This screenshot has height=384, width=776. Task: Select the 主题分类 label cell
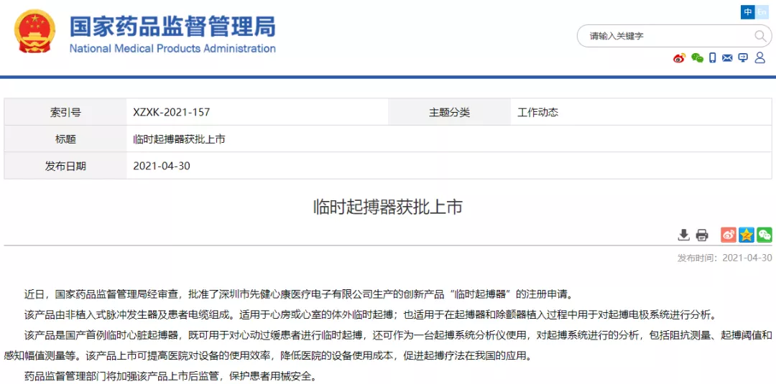tap(449, 112)
